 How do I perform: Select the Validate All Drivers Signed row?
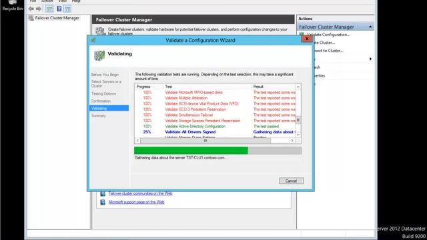(215, 132)
